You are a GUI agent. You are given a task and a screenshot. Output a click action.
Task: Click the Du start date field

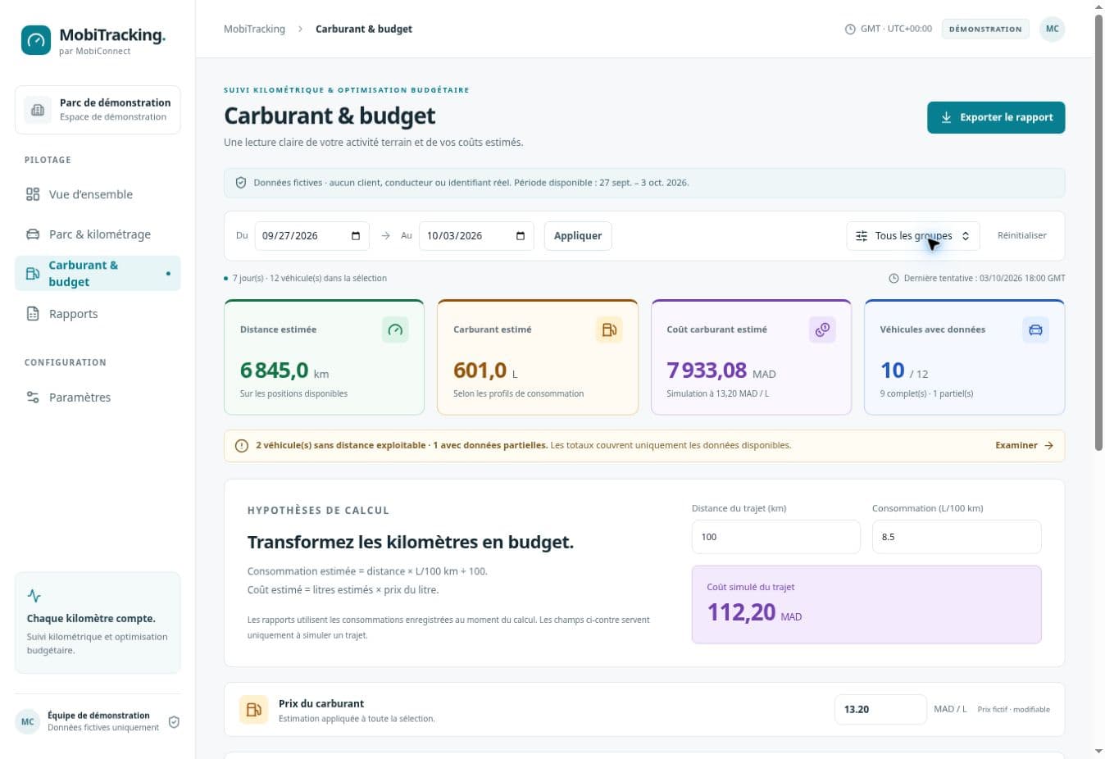point(311,236)
